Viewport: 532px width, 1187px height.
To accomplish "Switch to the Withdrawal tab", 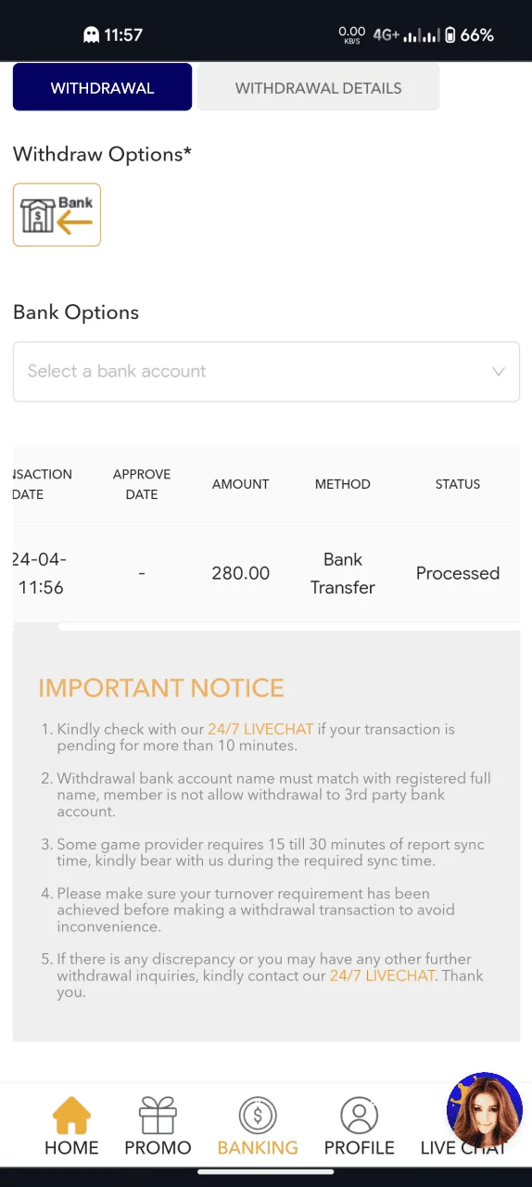I will (x=102, y=88).
